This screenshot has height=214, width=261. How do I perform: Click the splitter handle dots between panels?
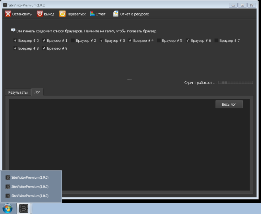(130, 80)
